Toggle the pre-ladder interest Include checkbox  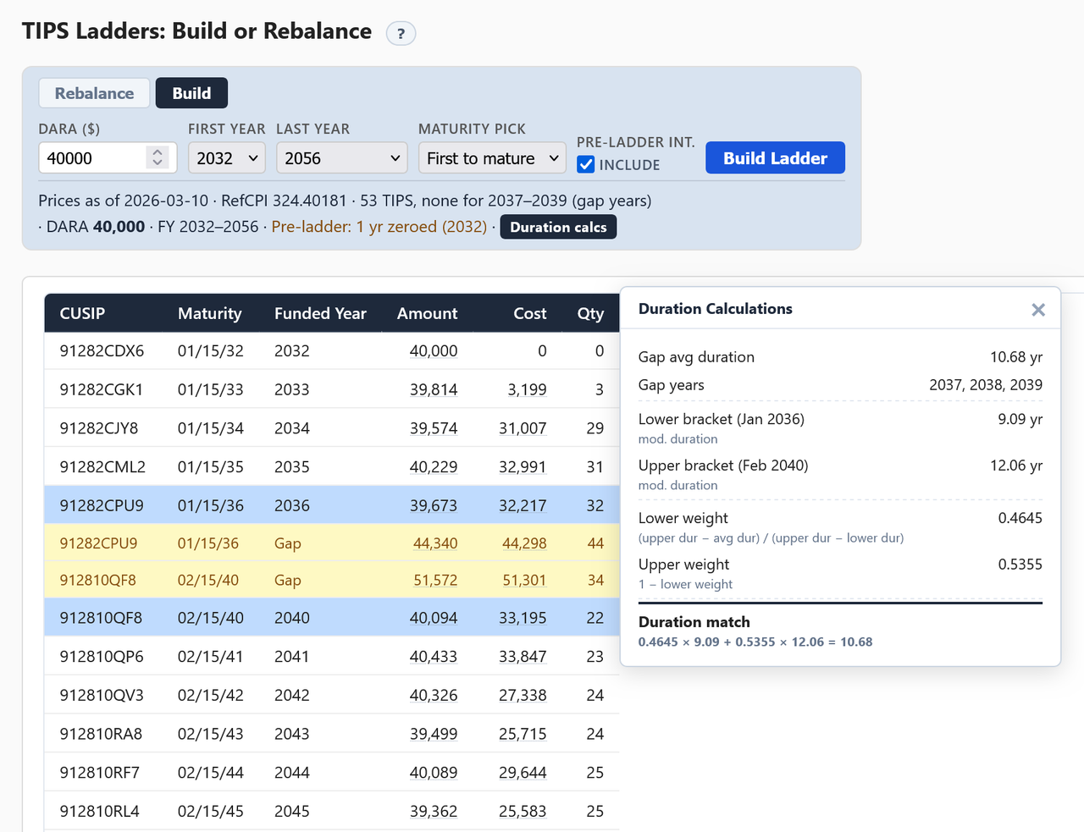click(x=586, y=165)
